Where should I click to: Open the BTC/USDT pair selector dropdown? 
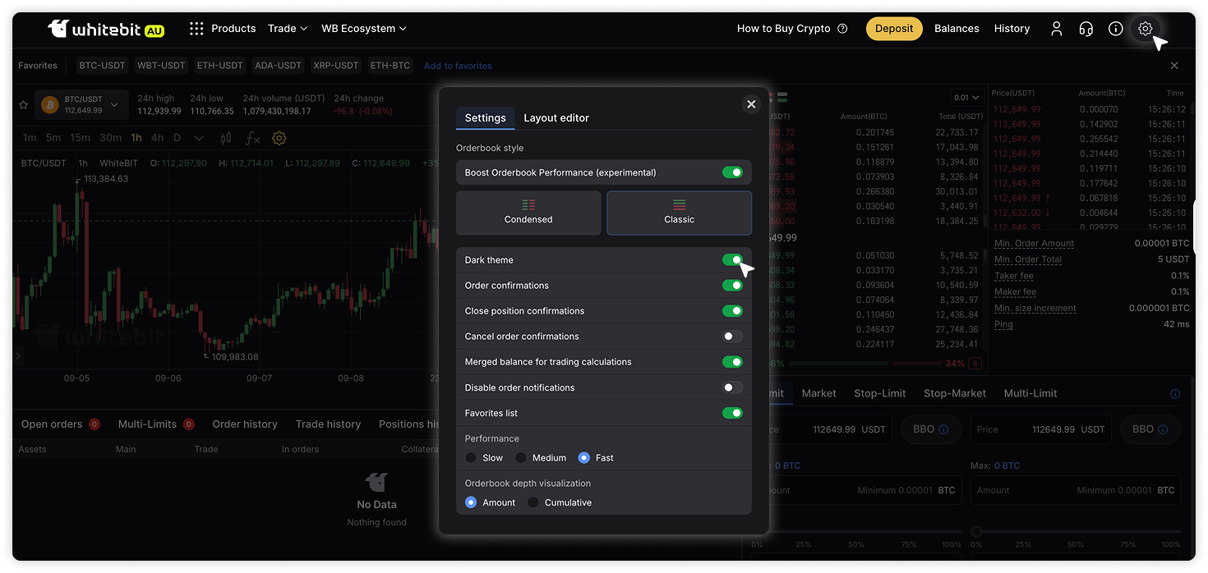point(114,105)
